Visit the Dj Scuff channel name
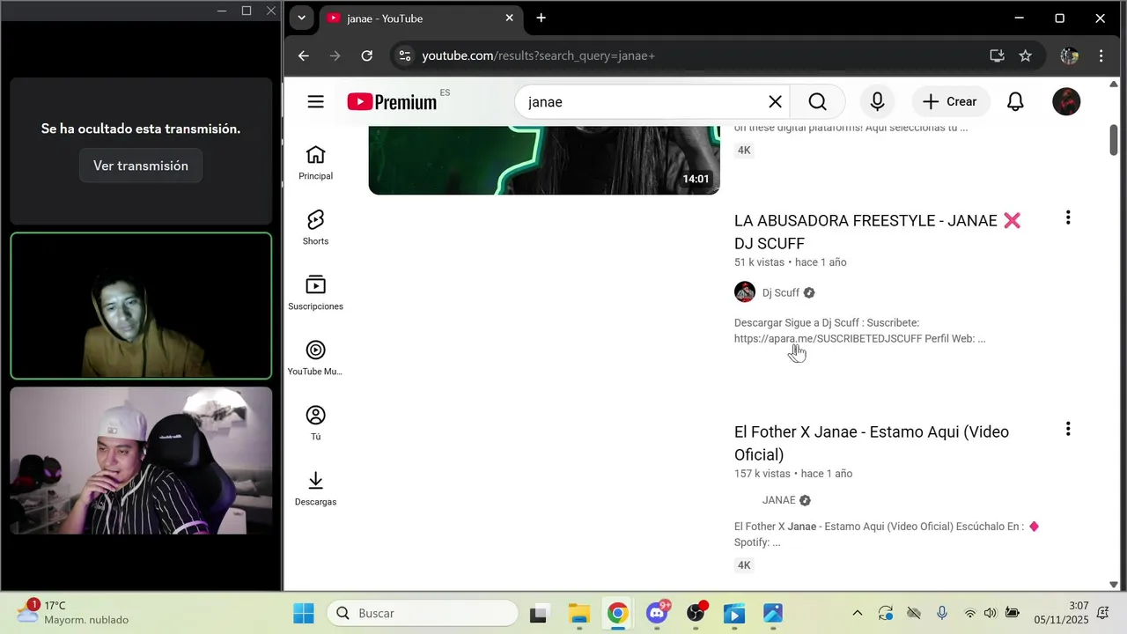The width and height of the screenshot is (1127, 634). point(781,292)
